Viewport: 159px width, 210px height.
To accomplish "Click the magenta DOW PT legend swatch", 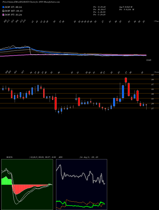I will [x=3, y=15].
